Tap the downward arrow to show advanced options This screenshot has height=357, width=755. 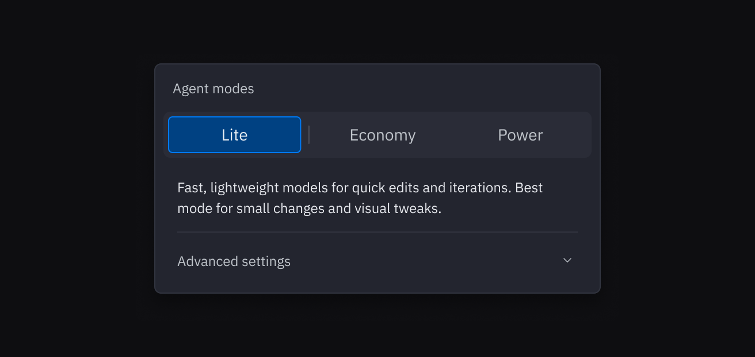pos(567,260)
